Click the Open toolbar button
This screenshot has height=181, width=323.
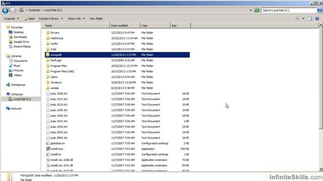point(29,19)
